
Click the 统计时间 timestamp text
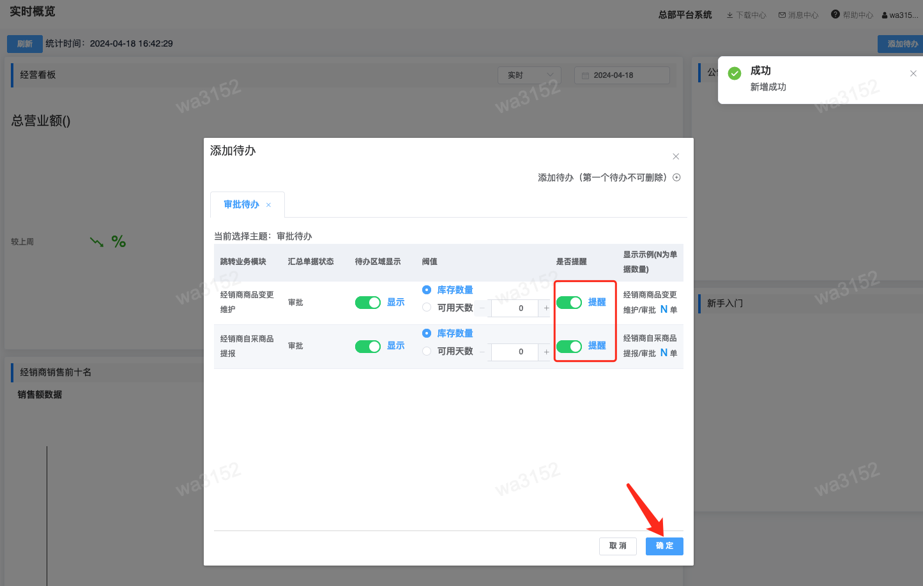point(109,43)
